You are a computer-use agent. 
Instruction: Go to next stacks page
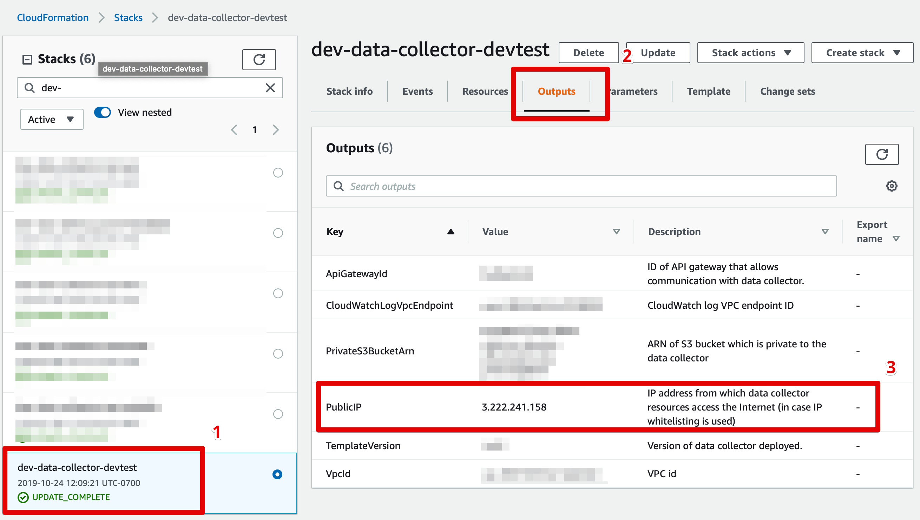coord(275,130)
